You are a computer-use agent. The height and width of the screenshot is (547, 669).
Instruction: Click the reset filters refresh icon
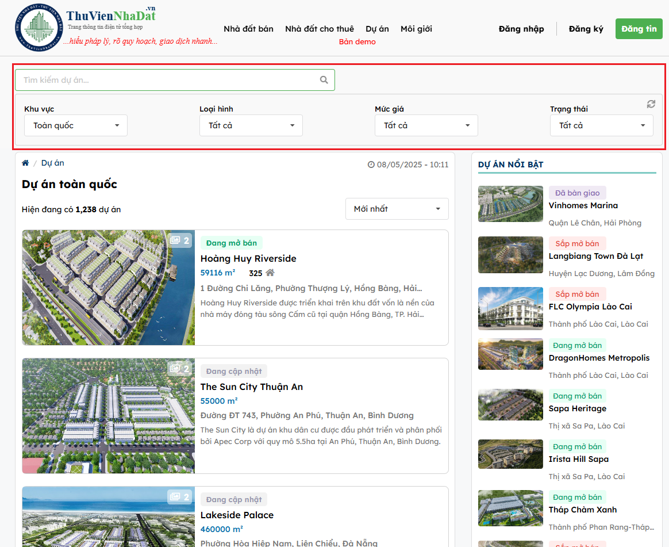(x=651, y=104)
